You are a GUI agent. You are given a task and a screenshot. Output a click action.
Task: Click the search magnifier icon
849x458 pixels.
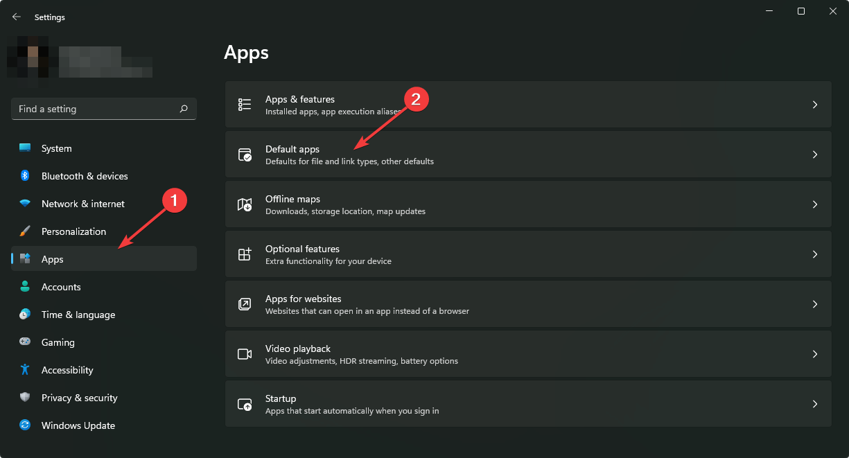[x=184, y=109]
